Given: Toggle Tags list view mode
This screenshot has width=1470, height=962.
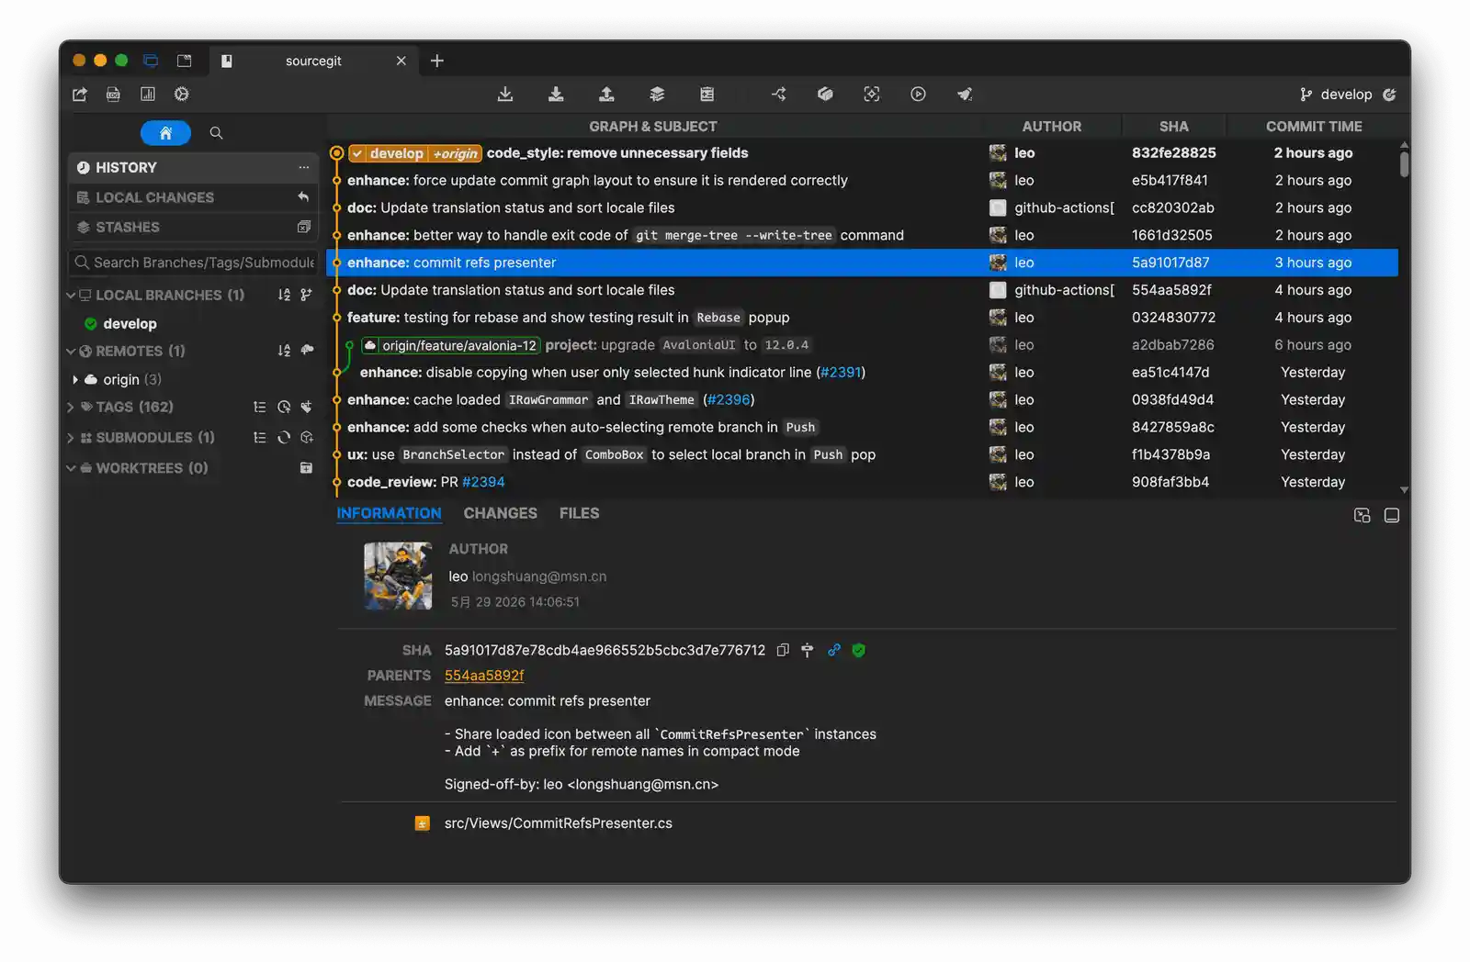Looking at the screenshot, I should click(260, 407).
